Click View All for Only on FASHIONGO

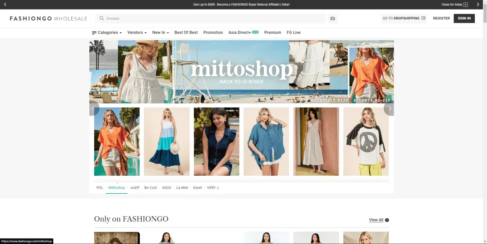(x=378, y=220)
